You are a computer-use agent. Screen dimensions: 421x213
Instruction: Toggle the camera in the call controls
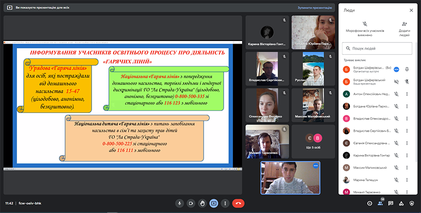click(x=191, y=204)
